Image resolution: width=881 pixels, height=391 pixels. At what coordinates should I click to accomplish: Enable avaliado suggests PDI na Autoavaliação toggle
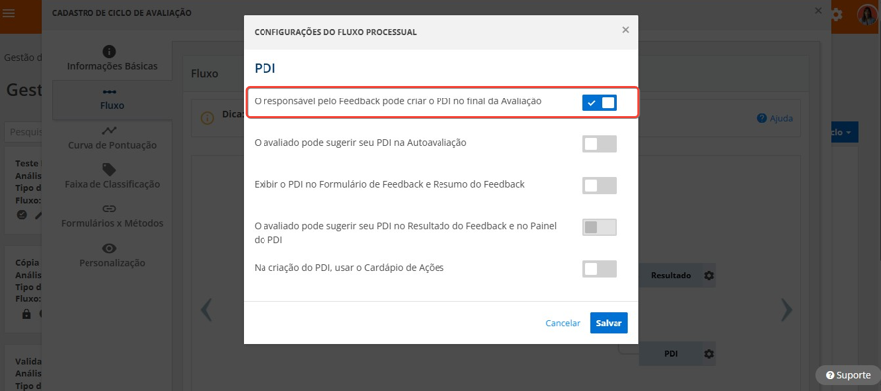pyautogui.click(x=599, y=144)
